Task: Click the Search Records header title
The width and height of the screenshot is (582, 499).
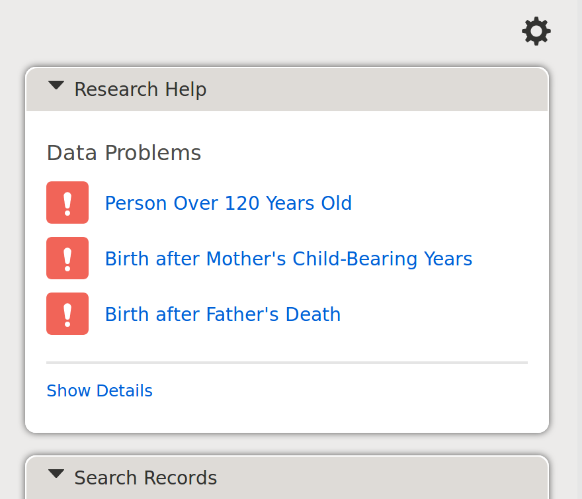Action: coord(145,478)
